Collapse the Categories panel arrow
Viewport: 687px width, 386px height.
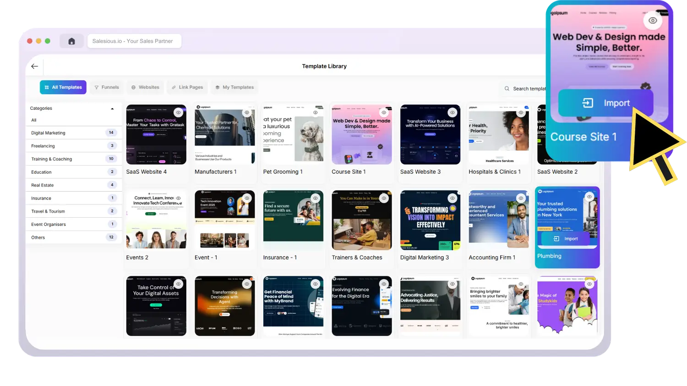tap(112, 109)
